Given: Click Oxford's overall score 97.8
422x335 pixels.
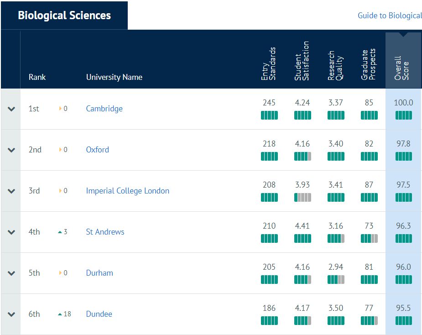Looking at the screenshot, I should (x=403, y=143).
